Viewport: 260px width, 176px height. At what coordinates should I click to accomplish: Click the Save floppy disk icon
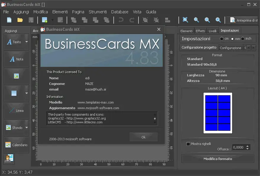tap(31, 20)
